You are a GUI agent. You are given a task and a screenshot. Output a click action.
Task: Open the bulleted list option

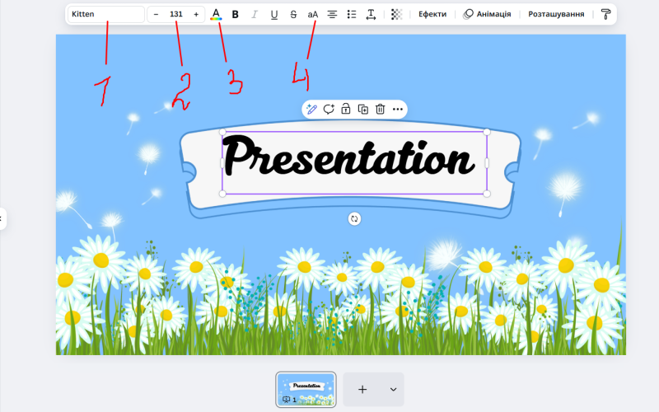352,14
